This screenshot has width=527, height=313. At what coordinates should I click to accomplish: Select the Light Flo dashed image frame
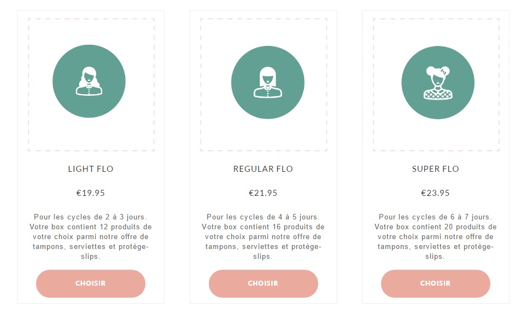point(91,84)
